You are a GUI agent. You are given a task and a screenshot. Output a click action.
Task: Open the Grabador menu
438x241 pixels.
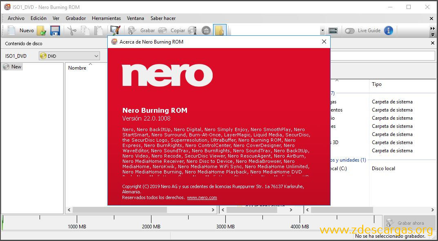[x=76, y=18]
